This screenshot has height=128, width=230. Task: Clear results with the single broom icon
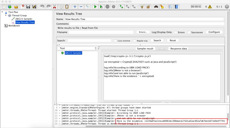(x=142, y=7)
